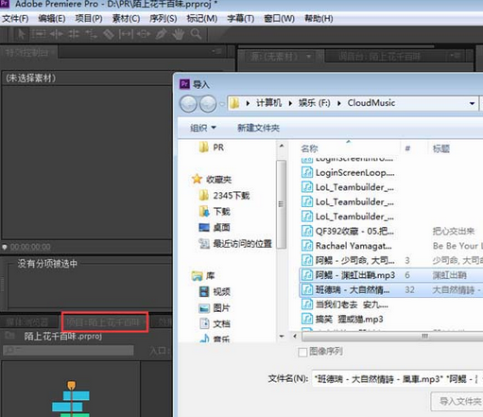
Task: Select the Rate Stretch tool
Action: point(91,34)
